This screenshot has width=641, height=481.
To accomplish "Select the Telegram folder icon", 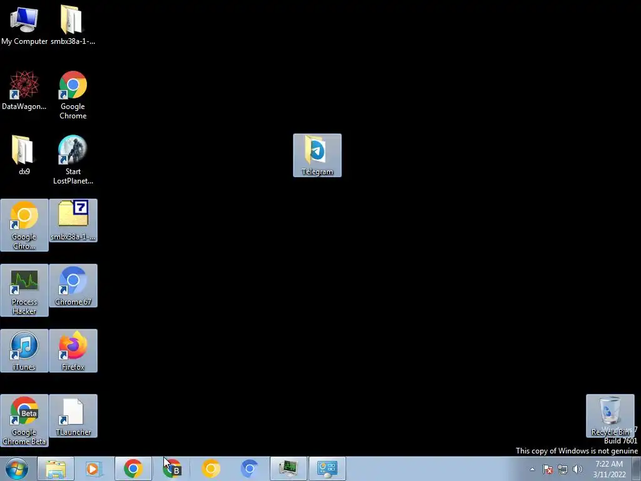I will [x=317, y=155].
